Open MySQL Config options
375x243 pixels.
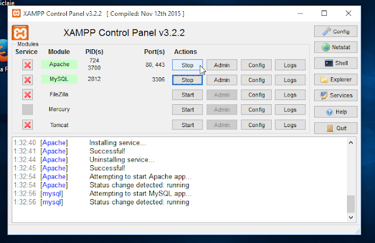(x=256, y=80)
